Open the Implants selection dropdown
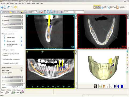 click(69, 12)
